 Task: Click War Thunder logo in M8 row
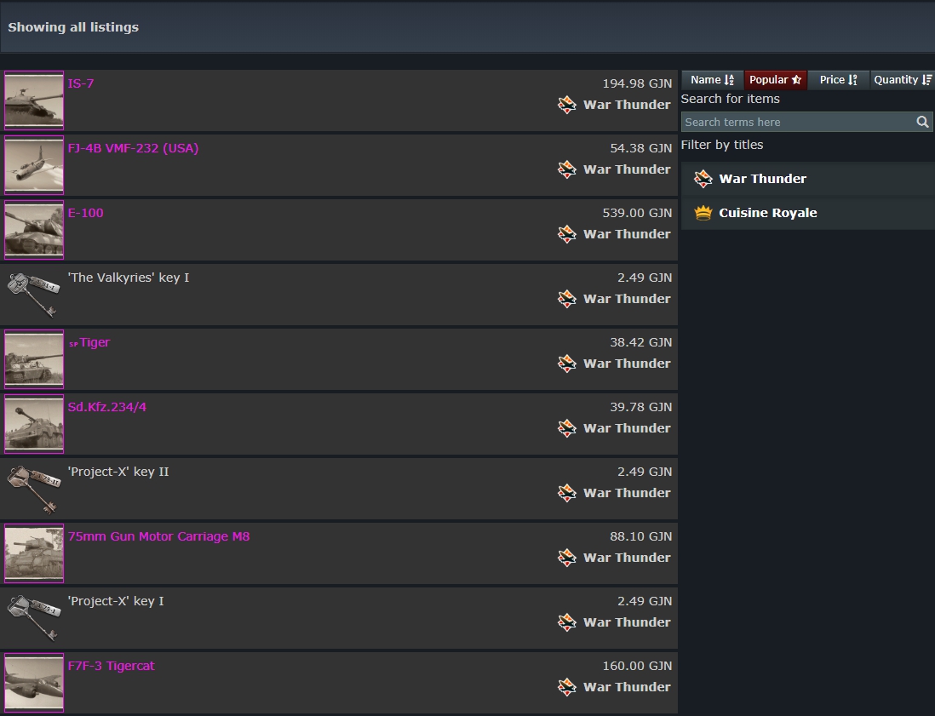coord(567,558)
